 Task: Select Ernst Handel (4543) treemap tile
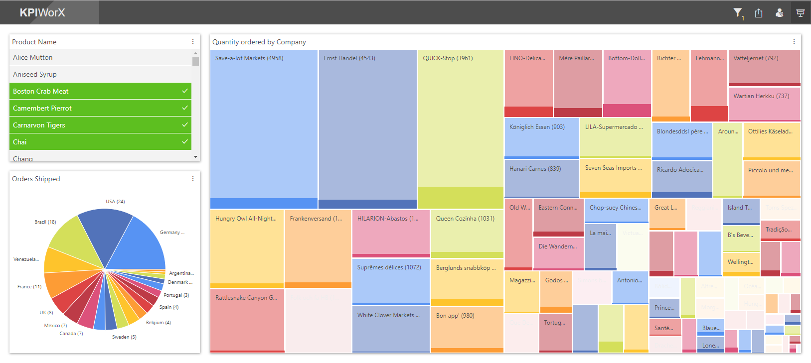(x=368, y=129)
